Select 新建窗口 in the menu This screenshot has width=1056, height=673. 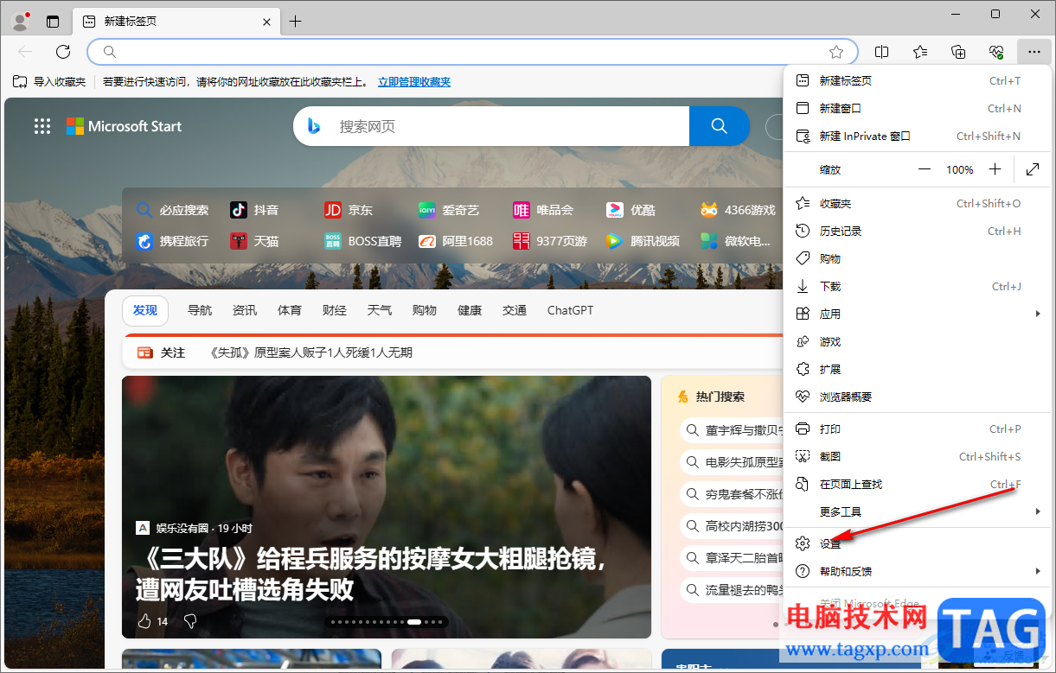point(918,108)
